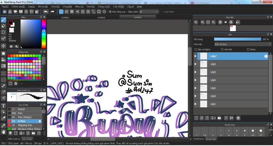This screenshot has width=273, height=146.
Task: Switch to the first Untitled tab
Action: click(65, 18)
